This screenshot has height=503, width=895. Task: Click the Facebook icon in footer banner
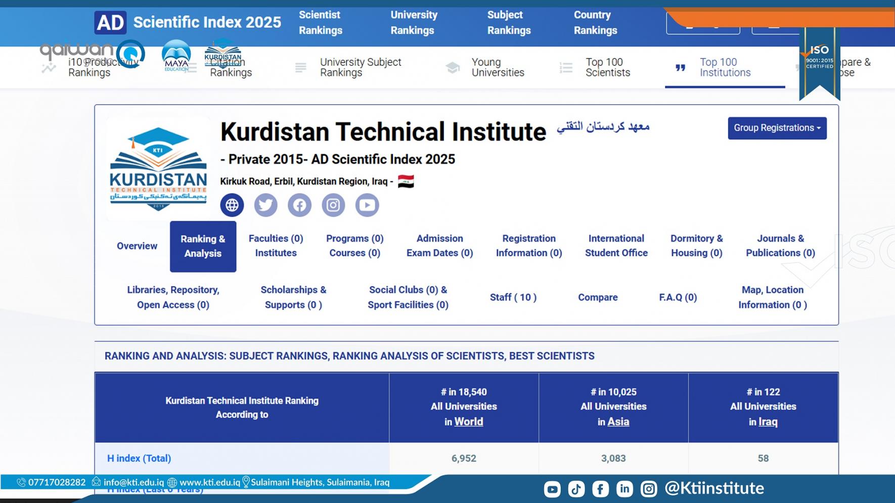(600, 489)
